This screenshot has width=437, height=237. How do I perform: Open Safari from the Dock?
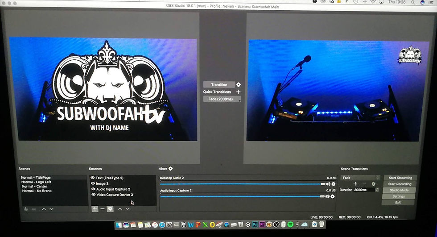point(162,225)
